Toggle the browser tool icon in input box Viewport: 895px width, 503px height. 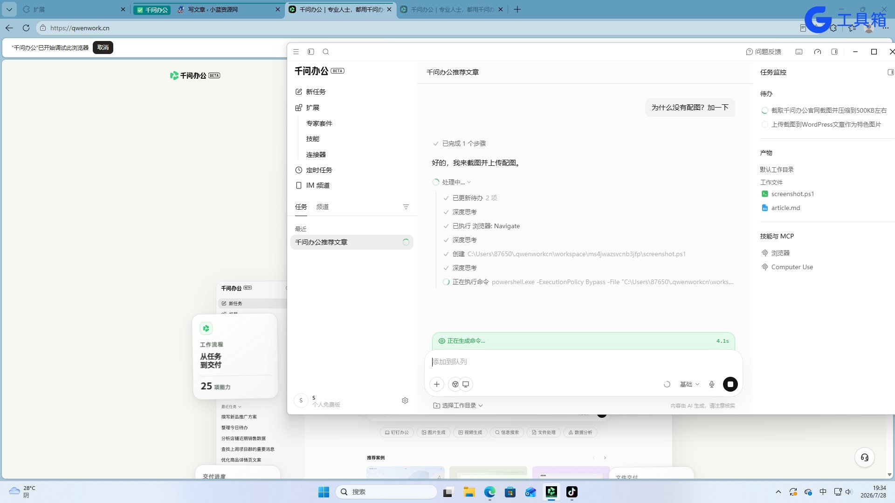click(455, 384)
